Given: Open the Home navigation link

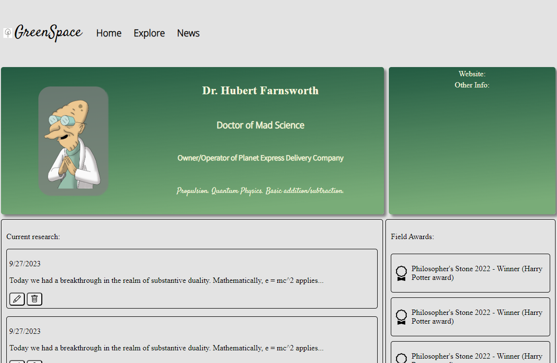Looking at the screenshot, I should tap(109, 33).
